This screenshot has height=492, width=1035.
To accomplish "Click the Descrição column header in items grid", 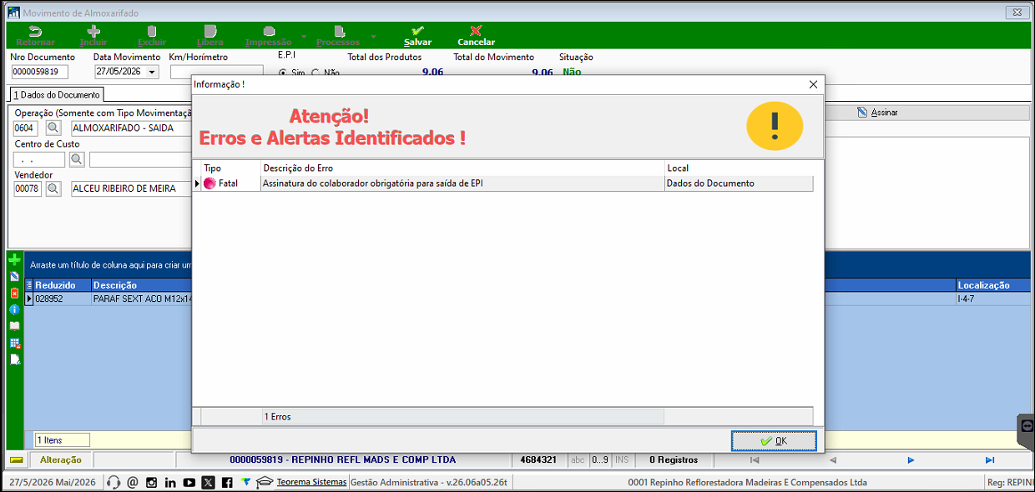I will pyautogui.click(x=142, y=285).
